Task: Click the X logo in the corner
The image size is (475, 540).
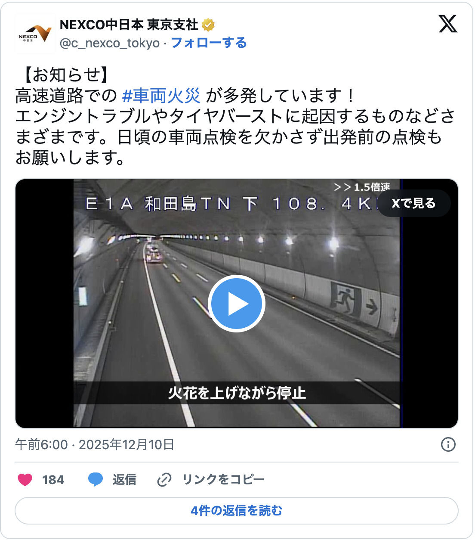Action: coord(448,24)
